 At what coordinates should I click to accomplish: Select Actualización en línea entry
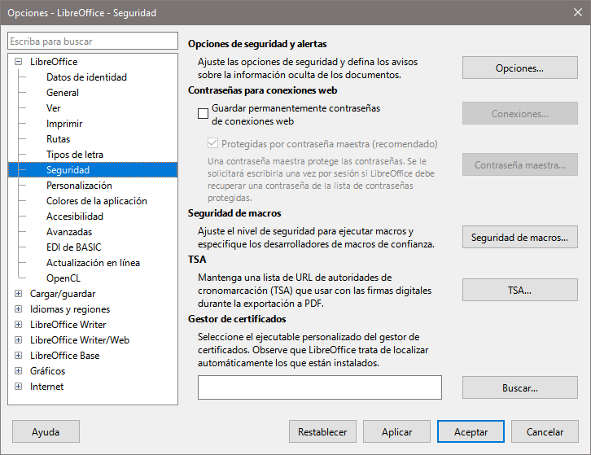coord(93,263)
